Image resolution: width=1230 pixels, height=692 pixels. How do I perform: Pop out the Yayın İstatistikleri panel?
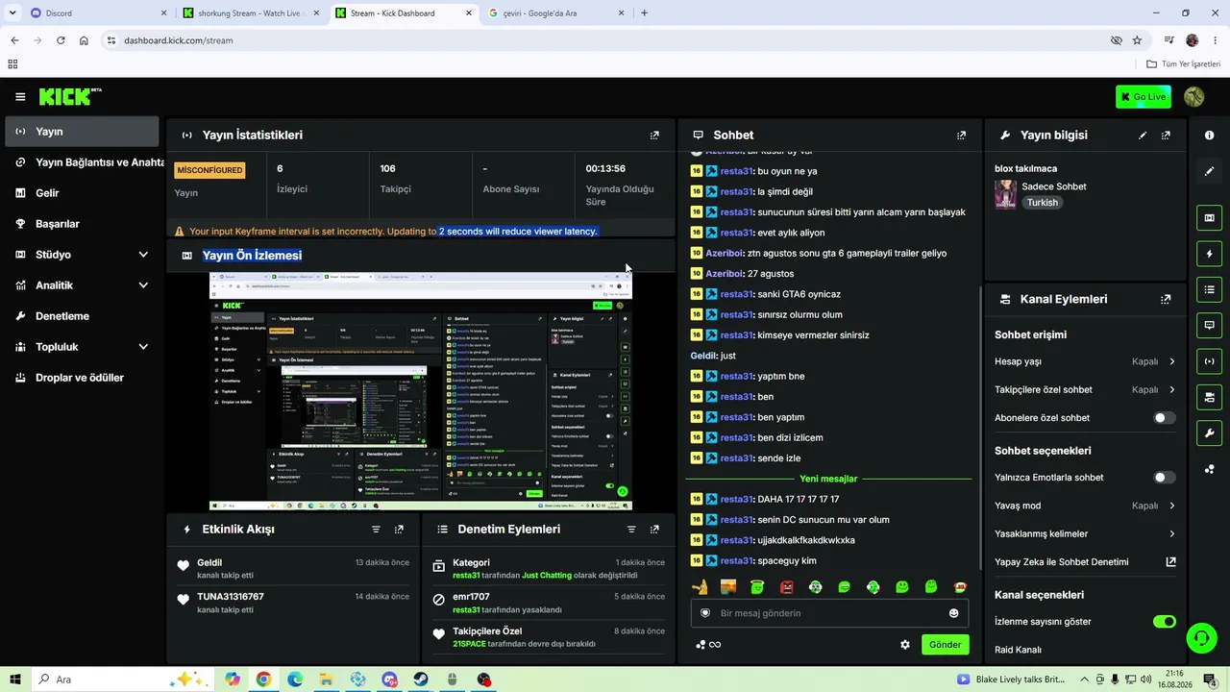coord(654,136)
